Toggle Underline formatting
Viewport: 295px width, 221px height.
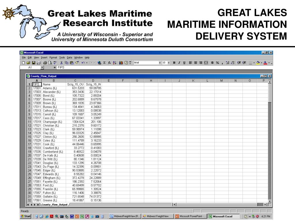tap(184, 63)
